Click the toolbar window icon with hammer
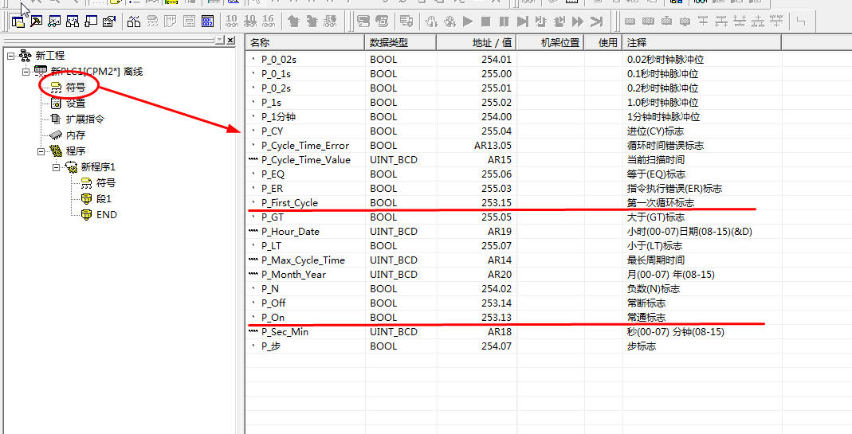The height and width of the screenshot is (434, 852). coord(36,22)
